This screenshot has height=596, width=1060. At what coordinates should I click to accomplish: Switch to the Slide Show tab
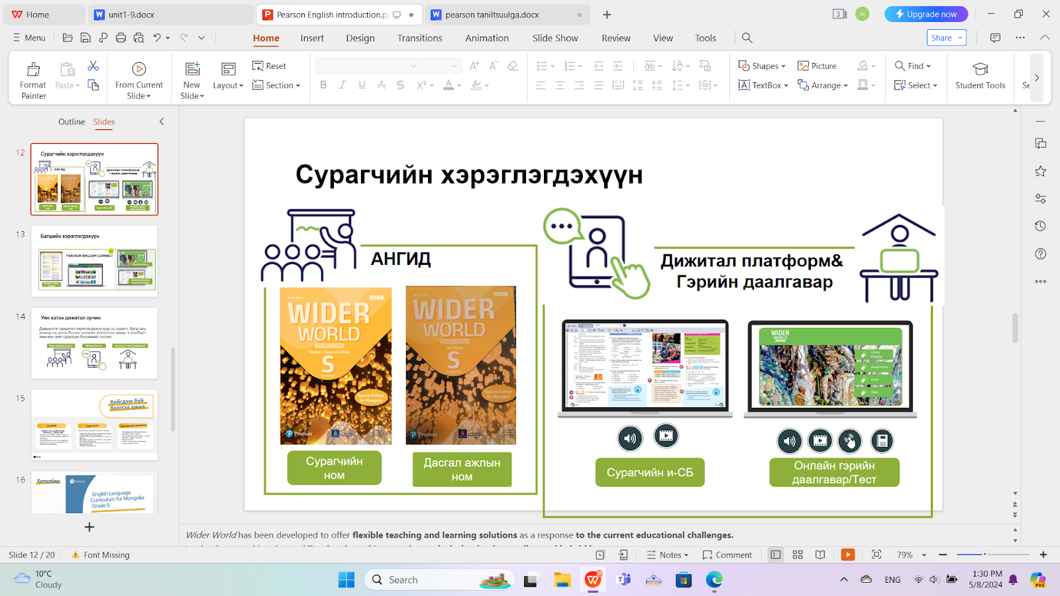[x=555, y=38]
